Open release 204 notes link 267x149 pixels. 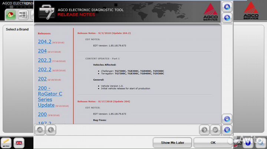(x=42, y=51)
